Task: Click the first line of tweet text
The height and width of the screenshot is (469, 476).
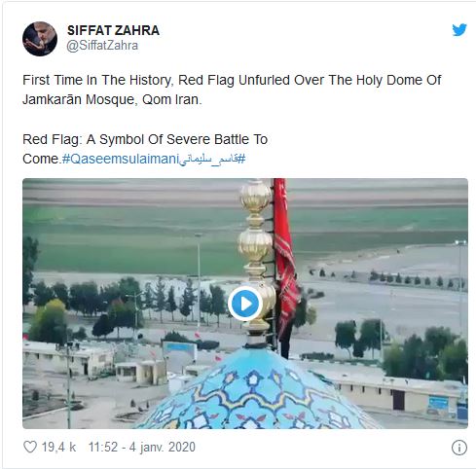Action: pos(232,80)
